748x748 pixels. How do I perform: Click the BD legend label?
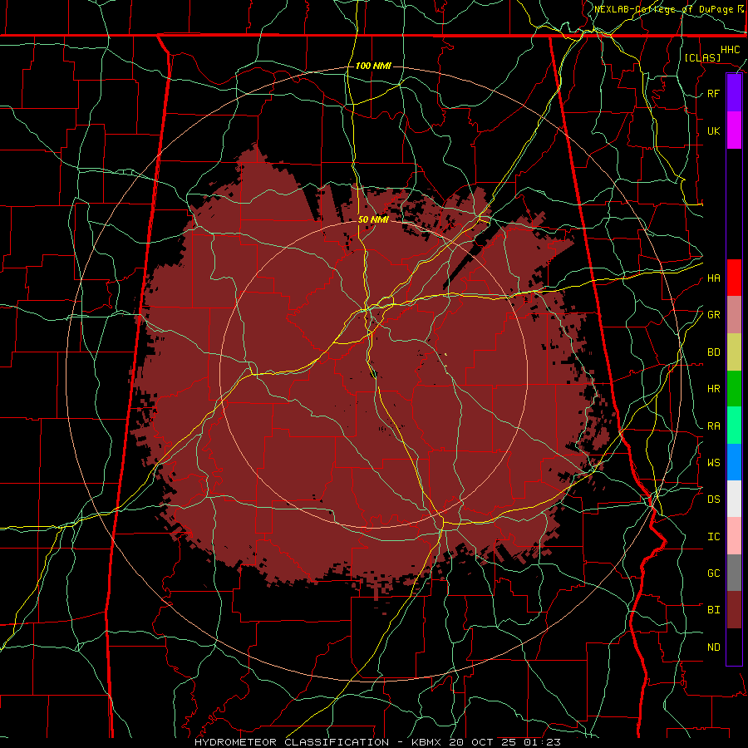[x=714, y=352]
